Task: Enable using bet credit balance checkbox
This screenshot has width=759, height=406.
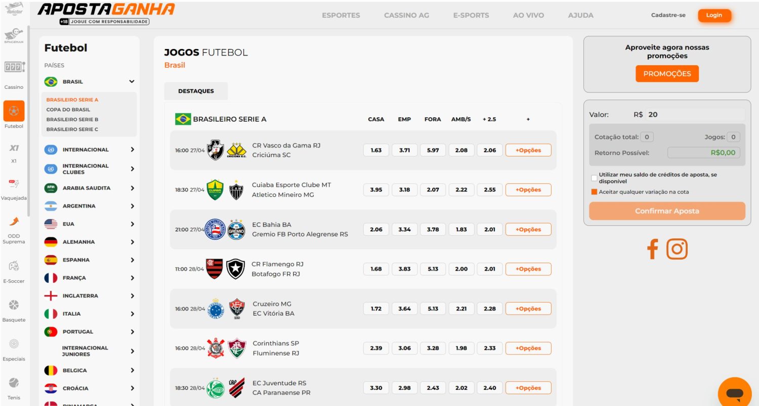Action: point(594,178)
